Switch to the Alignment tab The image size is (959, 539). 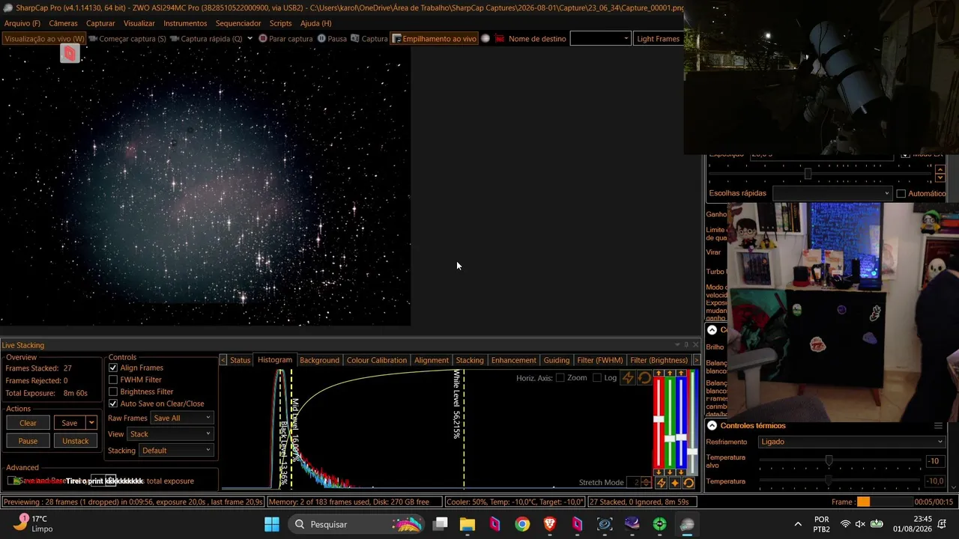coord(432,360)
